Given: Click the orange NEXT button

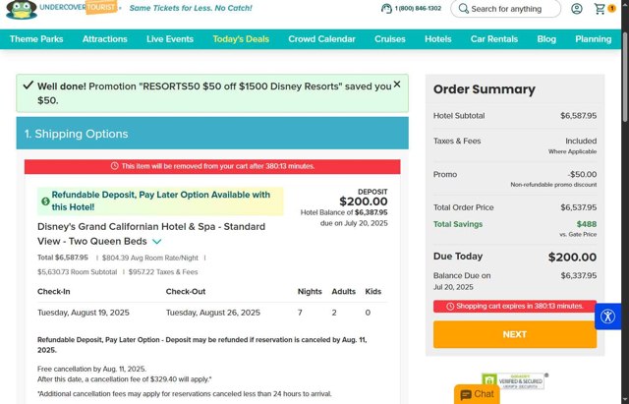Looking at the screenshot, I should tap(515, 334).
